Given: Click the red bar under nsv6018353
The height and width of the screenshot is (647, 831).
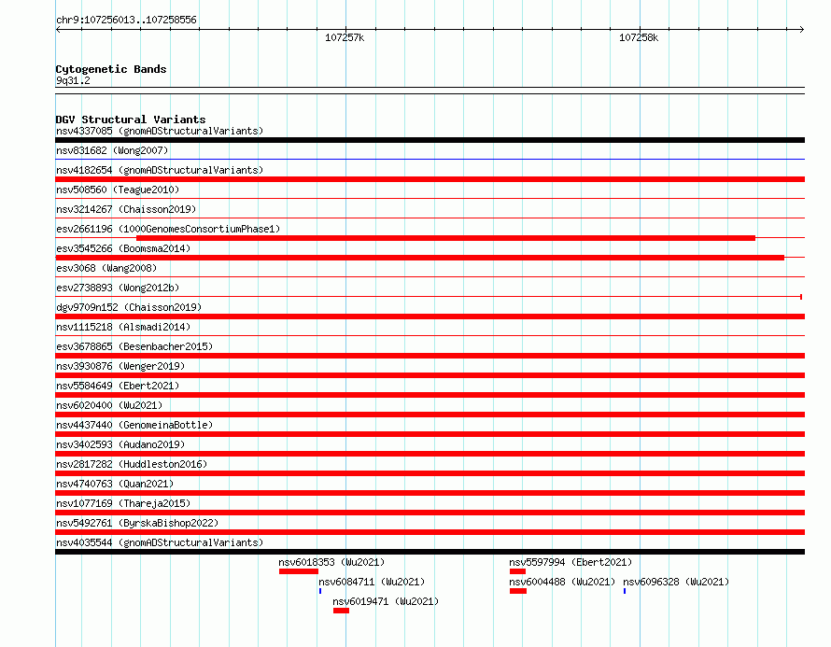Looking at the screenshot, I should click(x=299, y=571).
